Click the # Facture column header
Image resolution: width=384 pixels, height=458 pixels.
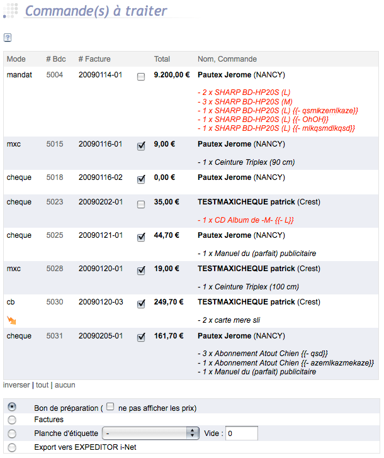(x=94, y=59)
